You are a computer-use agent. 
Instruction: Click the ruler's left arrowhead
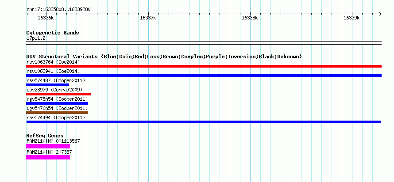pyautogui.click(x=27, y=14)
